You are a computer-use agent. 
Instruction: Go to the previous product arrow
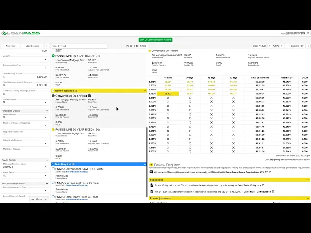(269, 46)
